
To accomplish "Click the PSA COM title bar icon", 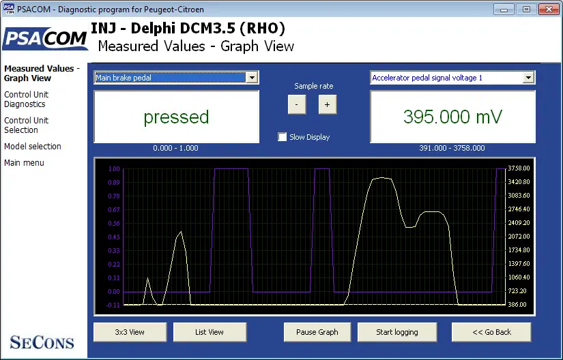I will pyautogui.click(x=9, y=9).
